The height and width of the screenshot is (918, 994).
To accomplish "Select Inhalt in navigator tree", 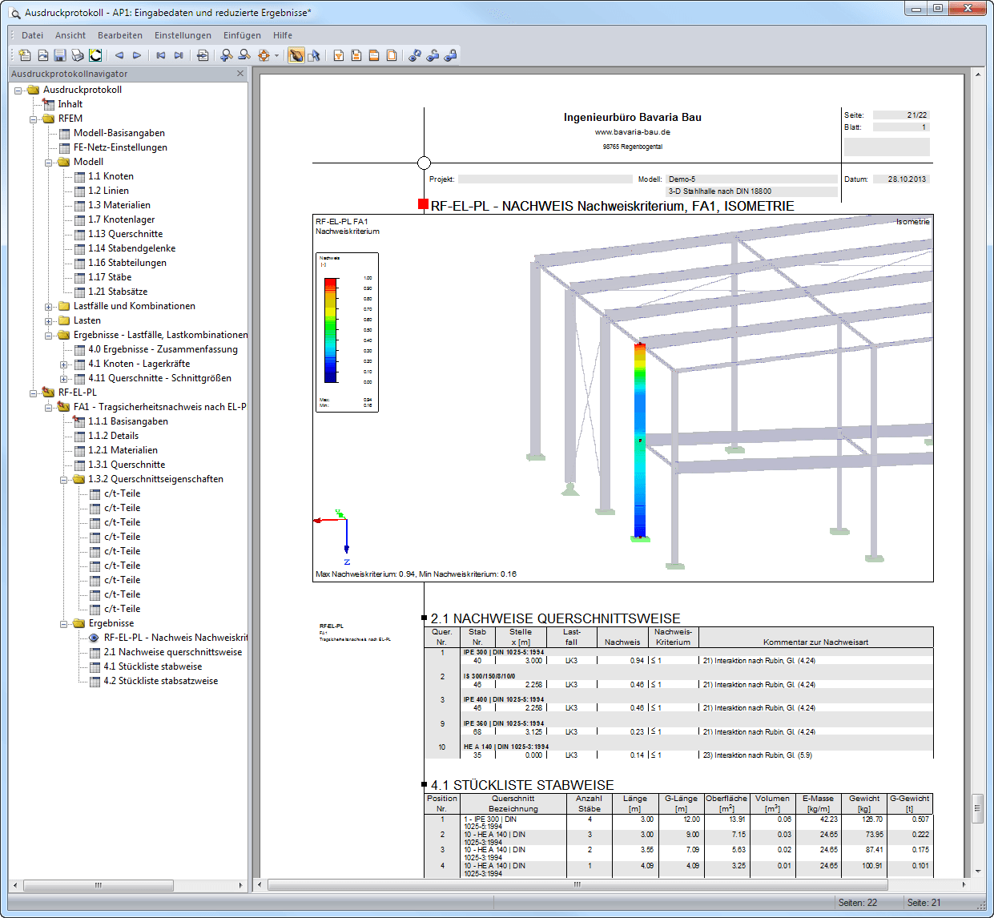I will tap(70, 104).
